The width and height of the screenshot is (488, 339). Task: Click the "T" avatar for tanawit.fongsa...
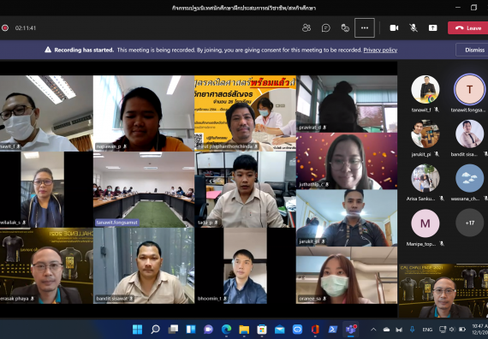click(x=469, y=89)
